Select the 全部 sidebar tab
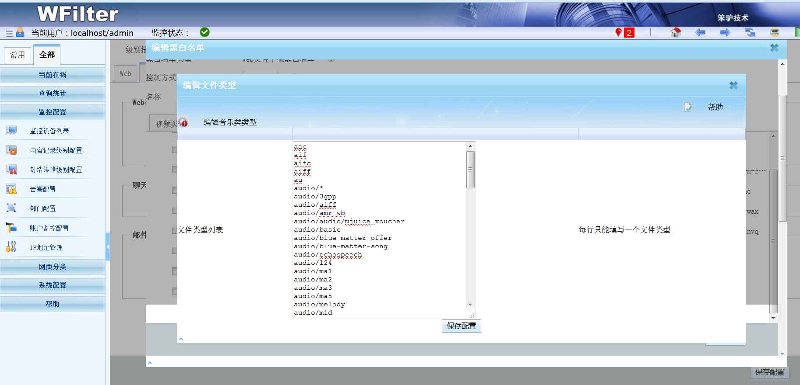 point(47,55)
